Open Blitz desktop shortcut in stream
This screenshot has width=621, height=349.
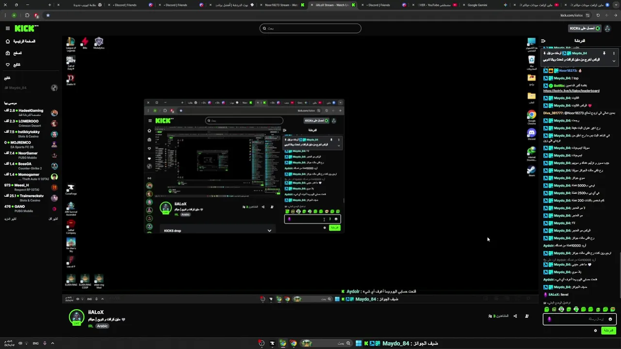pyautogui.click(x=85, y=44)
